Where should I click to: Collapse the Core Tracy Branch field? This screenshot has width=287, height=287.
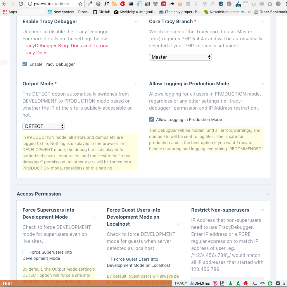(x=262, y=22)
